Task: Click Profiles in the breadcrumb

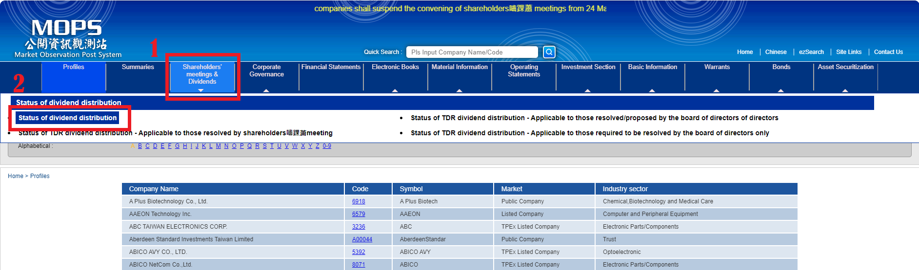Action: (x=40, y=176)
